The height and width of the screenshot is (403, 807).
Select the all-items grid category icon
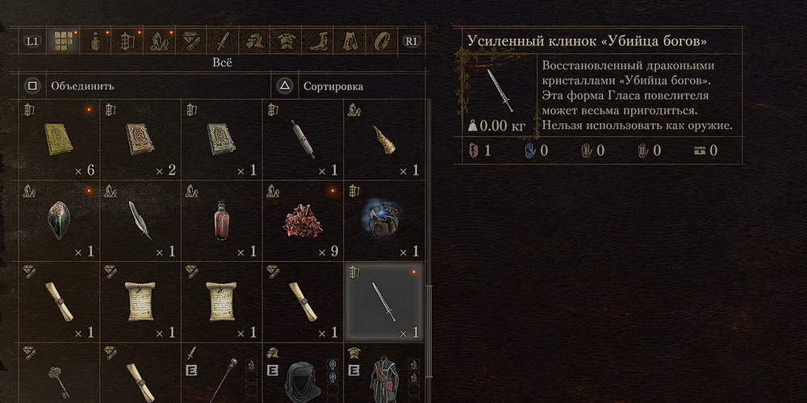63,42
